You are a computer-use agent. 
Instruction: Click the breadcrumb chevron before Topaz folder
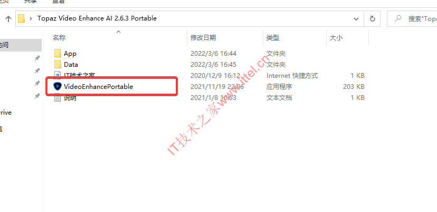[31, 18]
